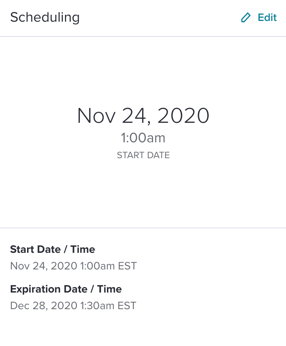Click the Expiration Date / Time label
This screenshot has width=286, height=346.
coord(66,289)
